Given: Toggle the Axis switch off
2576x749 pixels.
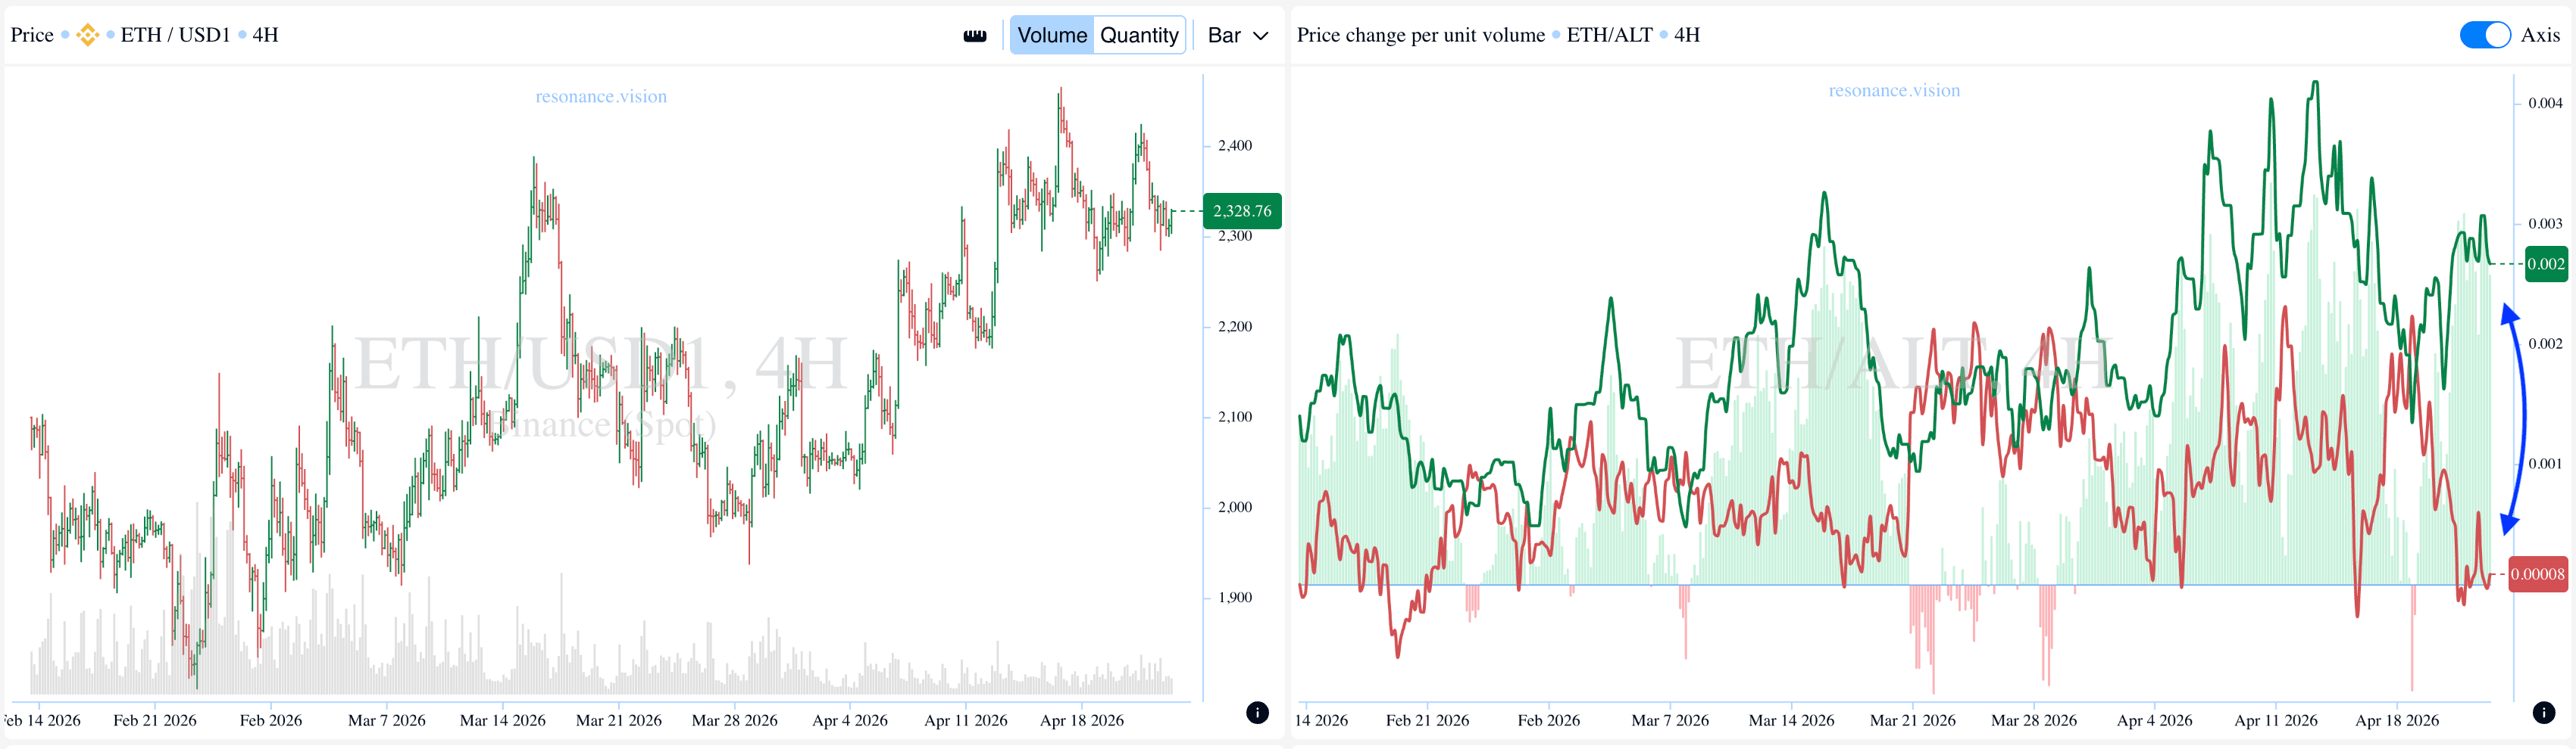Looking at the screenshot, I should click(x=2484, y=35).
